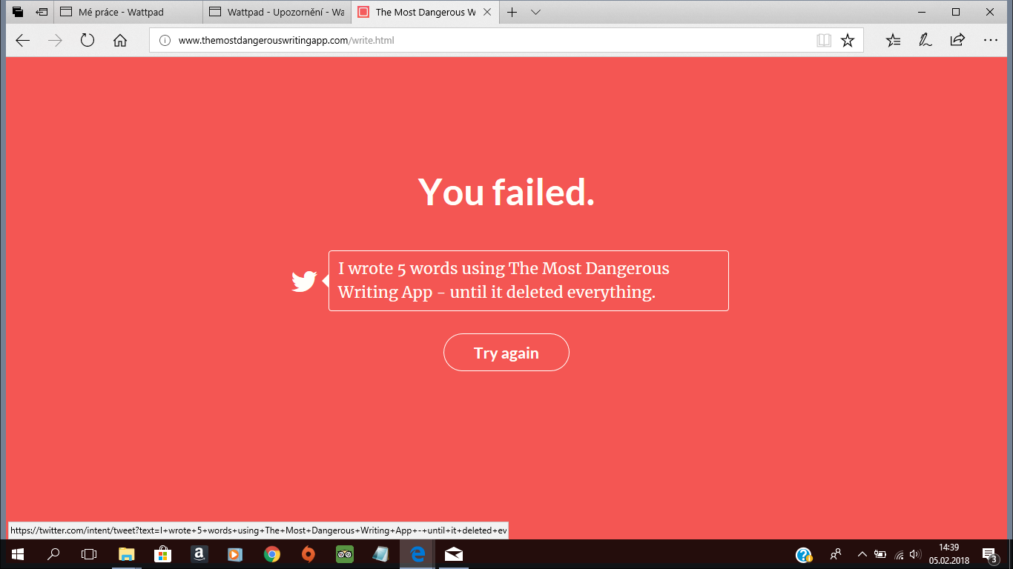Open the Action Center notifications
The height and width of the screenshot is (569, 1013).
click(989, 554)
